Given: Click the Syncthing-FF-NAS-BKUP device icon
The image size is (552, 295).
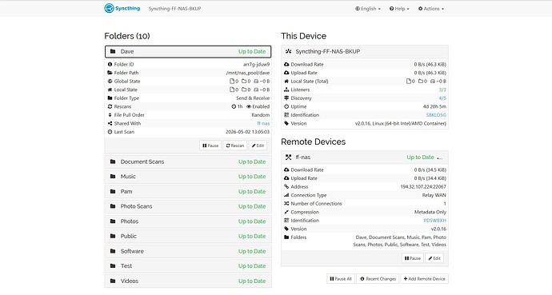Looking at the screenshot, I should pos(288,51).
